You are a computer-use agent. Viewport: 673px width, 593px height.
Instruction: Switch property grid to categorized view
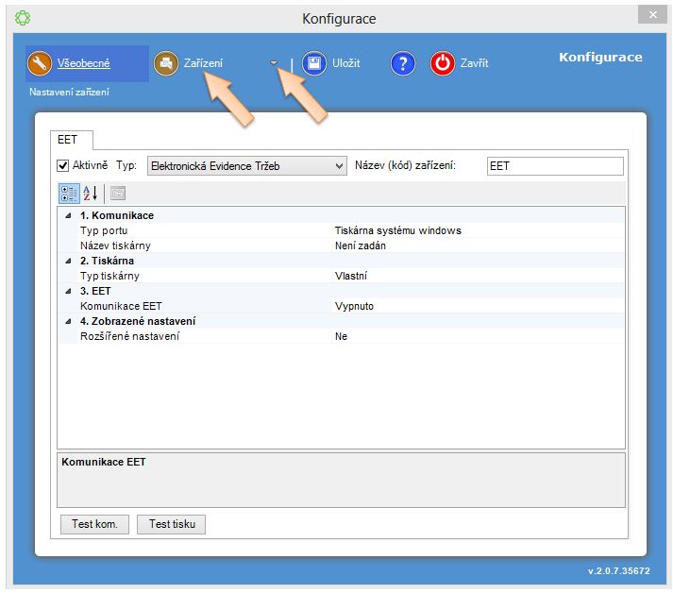point(69,193)
